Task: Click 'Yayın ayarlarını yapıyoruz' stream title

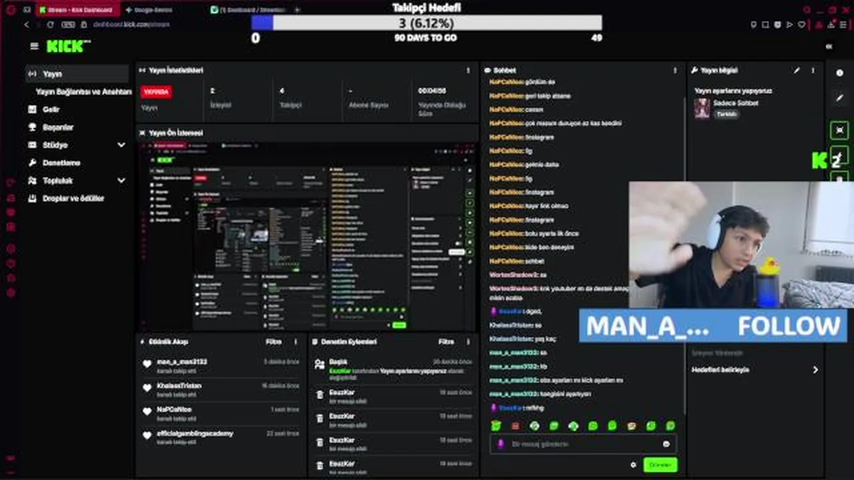Action: [733, 91]
